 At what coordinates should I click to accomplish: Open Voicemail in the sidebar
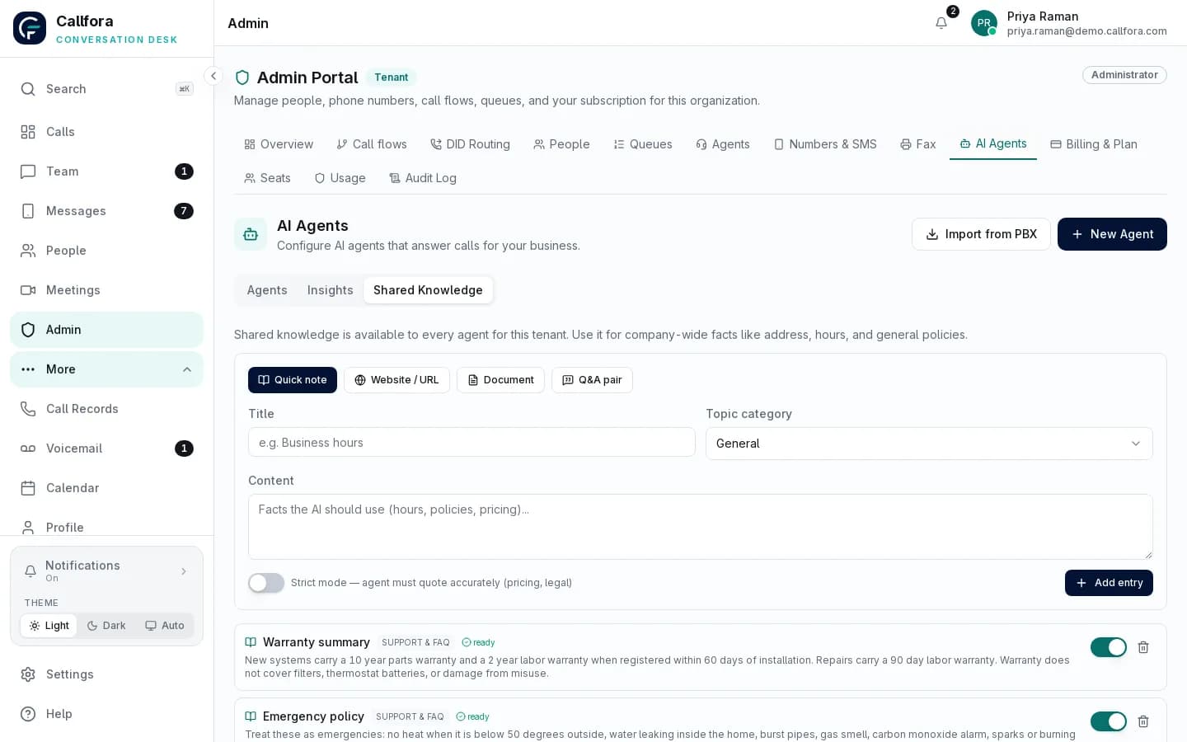click(106, 448)
